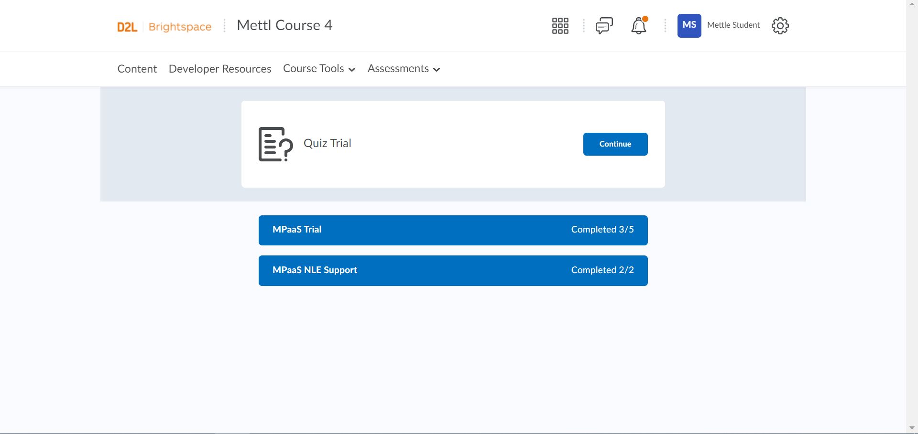The width and height of the screenshot is (918, 434).
Task: Click the scrollbar down arrow
Action: point(912,428)
